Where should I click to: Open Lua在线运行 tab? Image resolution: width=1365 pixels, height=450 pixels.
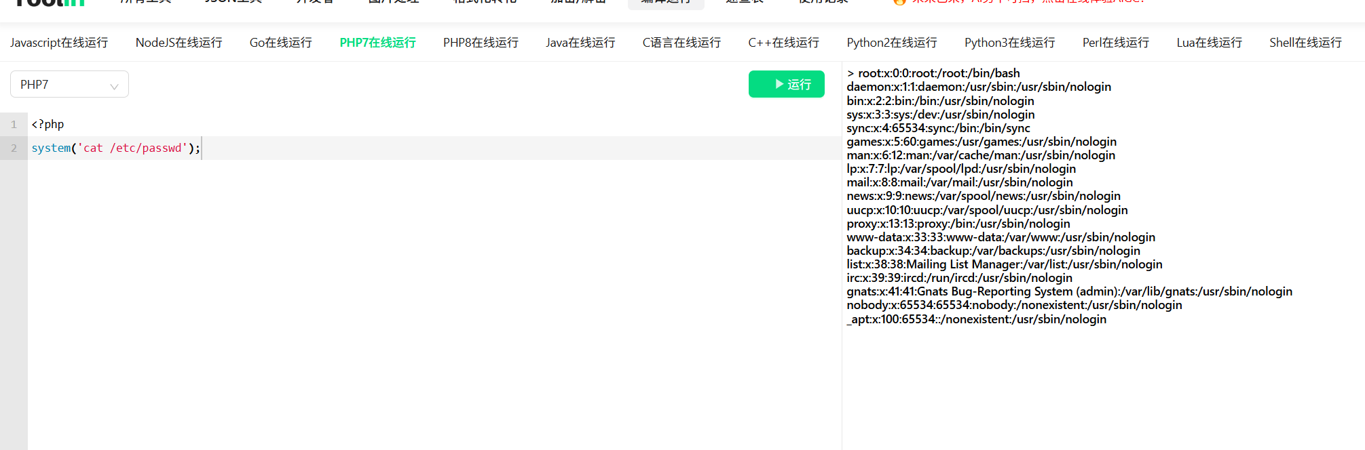click(x=1210, y=43)
